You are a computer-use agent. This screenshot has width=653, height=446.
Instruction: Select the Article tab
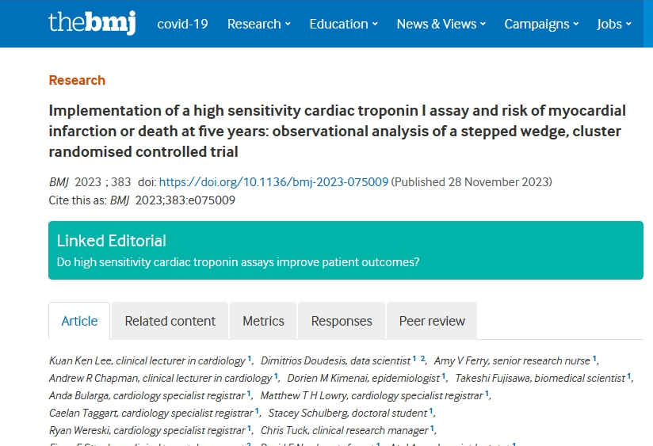[x=79, y=321]
